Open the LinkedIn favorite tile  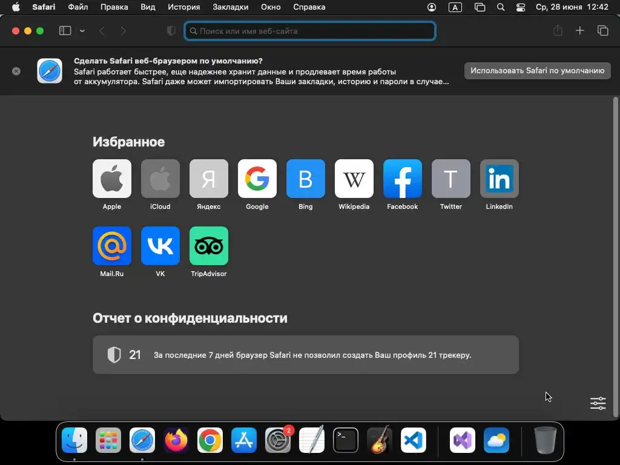(500, 179)
